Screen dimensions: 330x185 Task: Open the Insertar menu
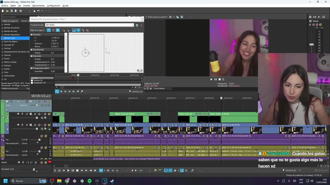pos(27,6)
